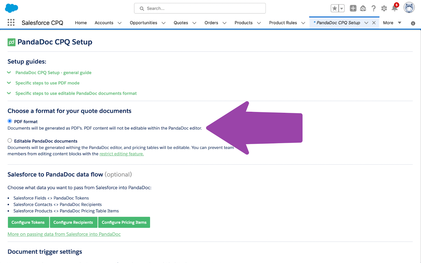The width and height of the screenshot is (421, 263).
Task: Open the Quotes tab
Action: (x=181, y=23)
